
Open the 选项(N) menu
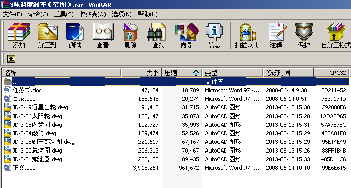[122, 14]
